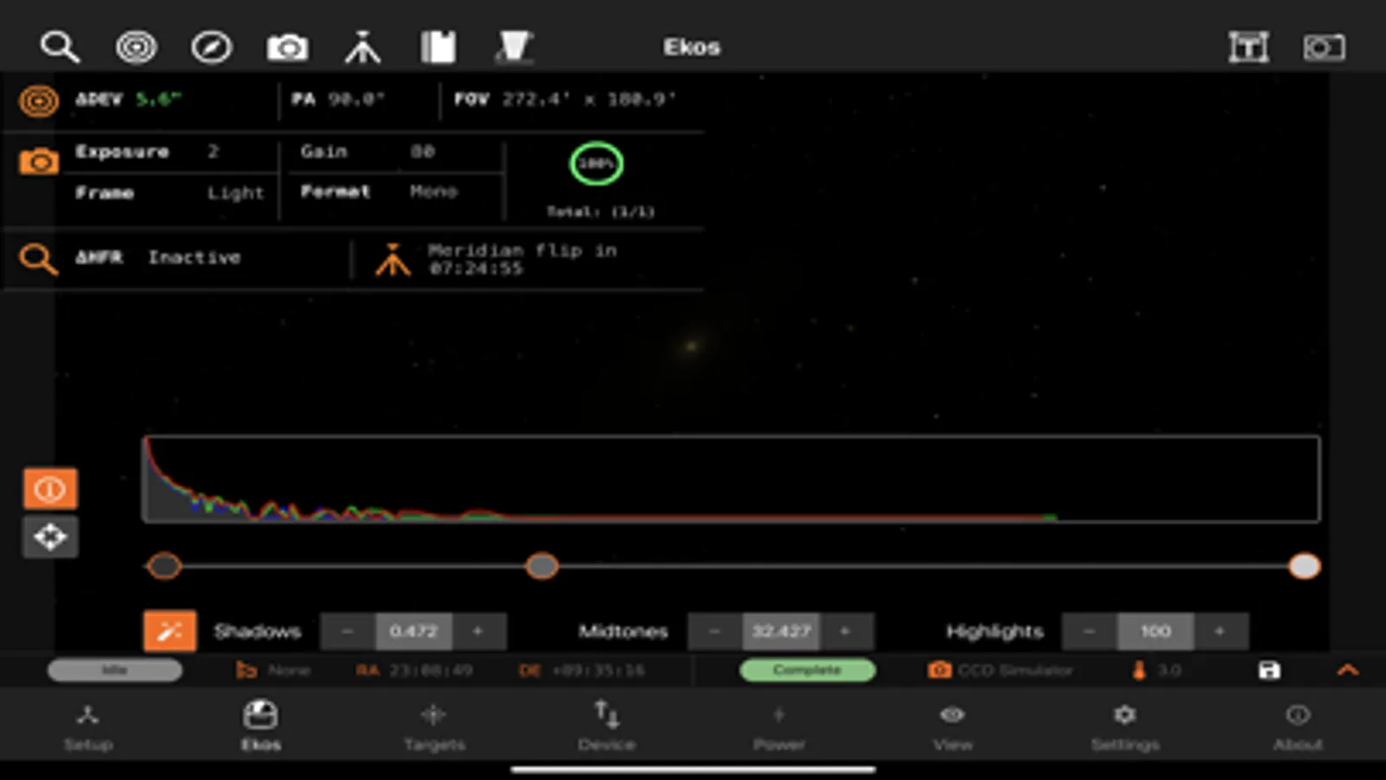Decrease the Highlights value

point(1090,631)
